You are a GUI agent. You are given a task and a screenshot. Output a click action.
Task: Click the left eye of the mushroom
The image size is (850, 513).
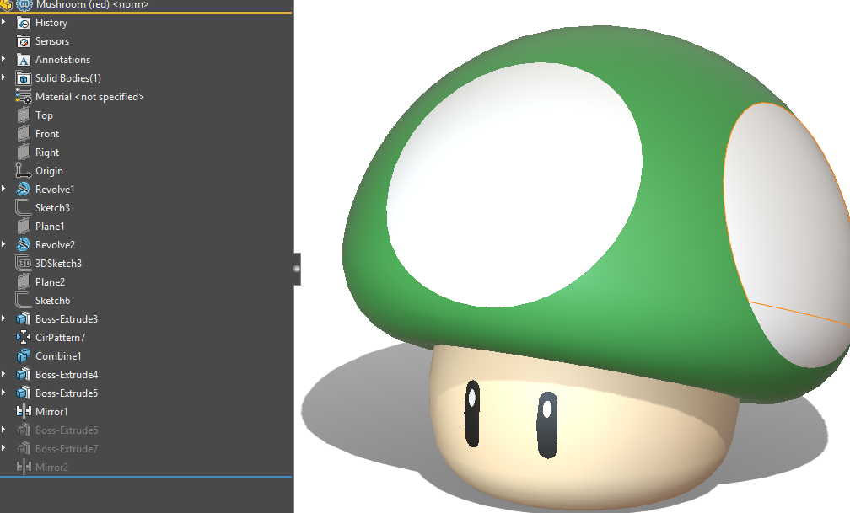tap(473, 414)
